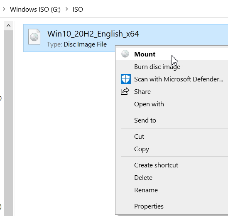Open the Open with submenu
Viewport: 228px width, 216px height.
coord(172,104)
